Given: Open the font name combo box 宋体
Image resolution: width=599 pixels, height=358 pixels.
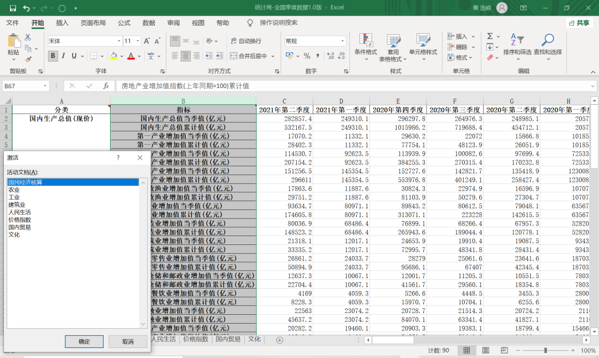Looking at the screenshot, I should pyautogui.click(x=84, y=41).
